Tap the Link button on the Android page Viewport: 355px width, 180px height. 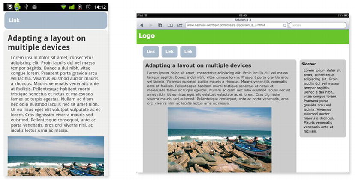coord(56,21)
